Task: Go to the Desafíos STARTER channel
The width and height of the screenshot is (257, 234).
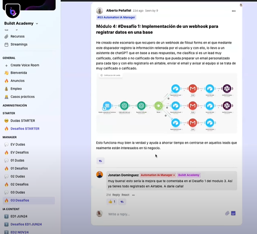Action: [x=25, y=129]
